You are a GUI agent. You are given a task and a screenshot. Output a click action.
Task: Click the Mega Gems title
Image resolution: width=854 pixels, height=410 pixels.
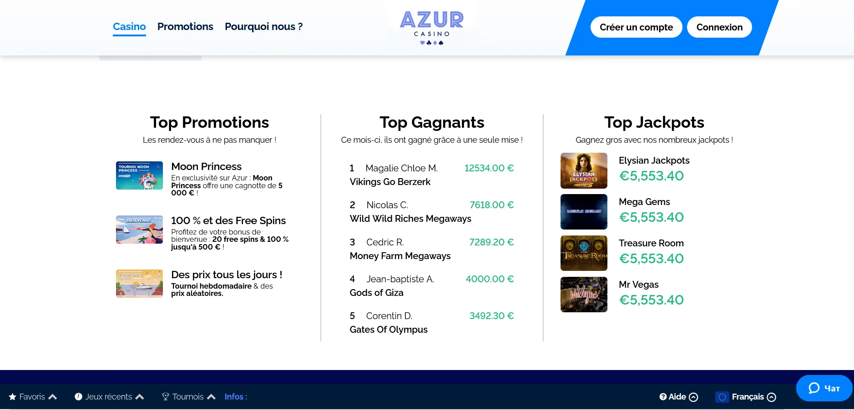pyautogui.click(x=644, y=202)
